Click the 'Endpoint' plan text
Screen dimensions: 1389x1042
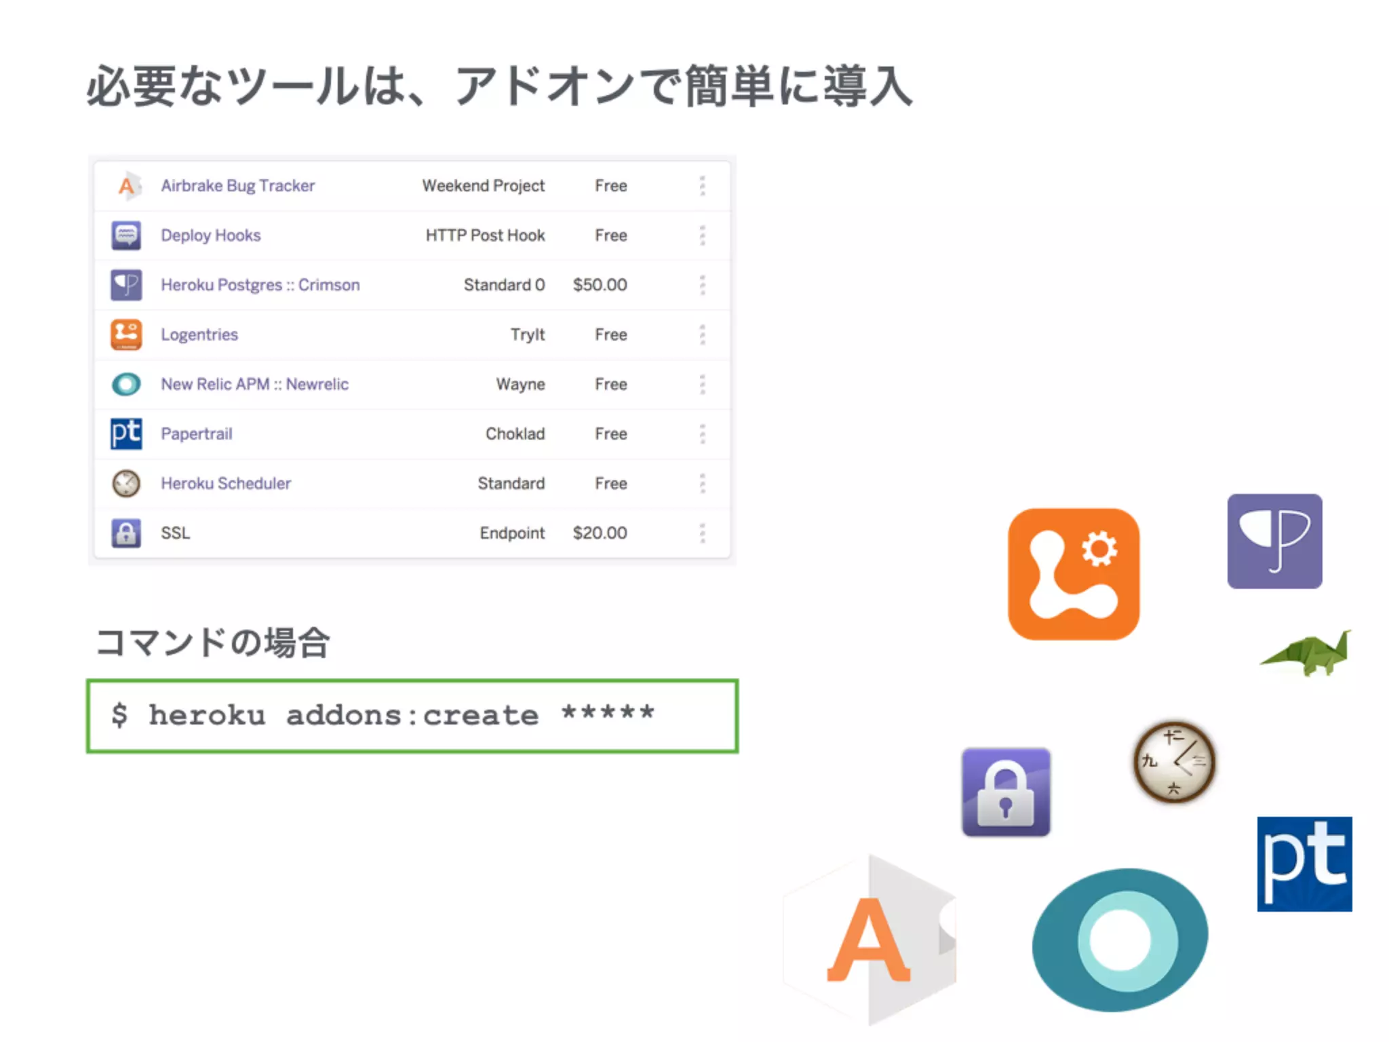click(x=513, y=533)
